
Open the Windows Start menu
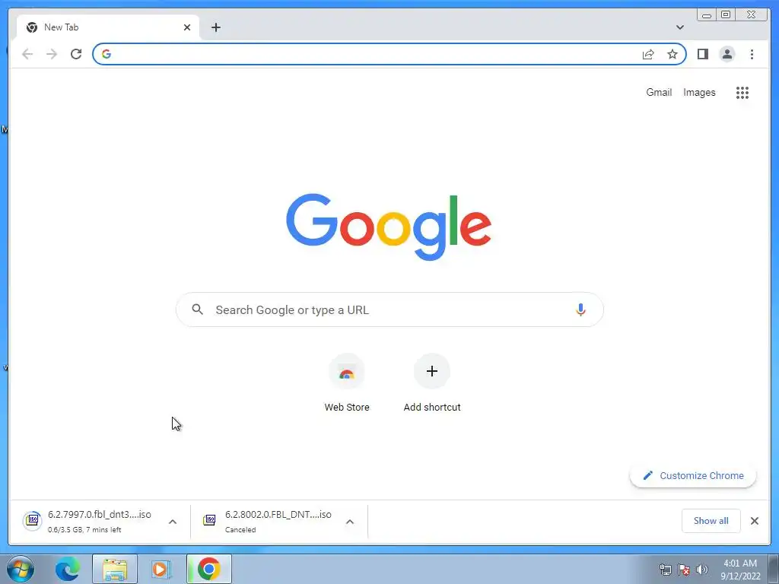tap(21, 569)
